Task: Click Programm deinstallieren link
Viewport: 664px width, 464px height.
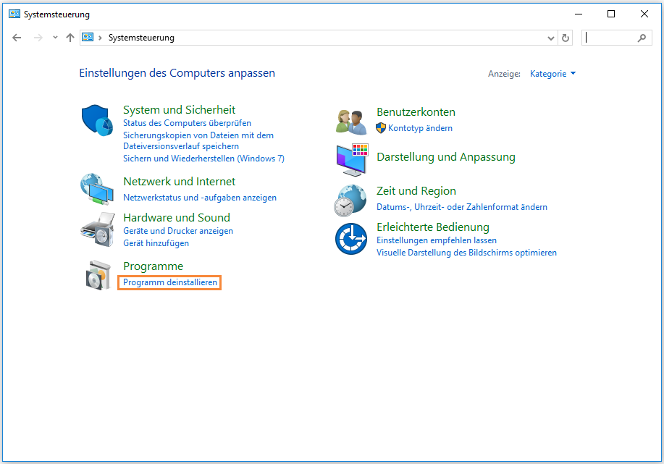Action: (169, 282)
